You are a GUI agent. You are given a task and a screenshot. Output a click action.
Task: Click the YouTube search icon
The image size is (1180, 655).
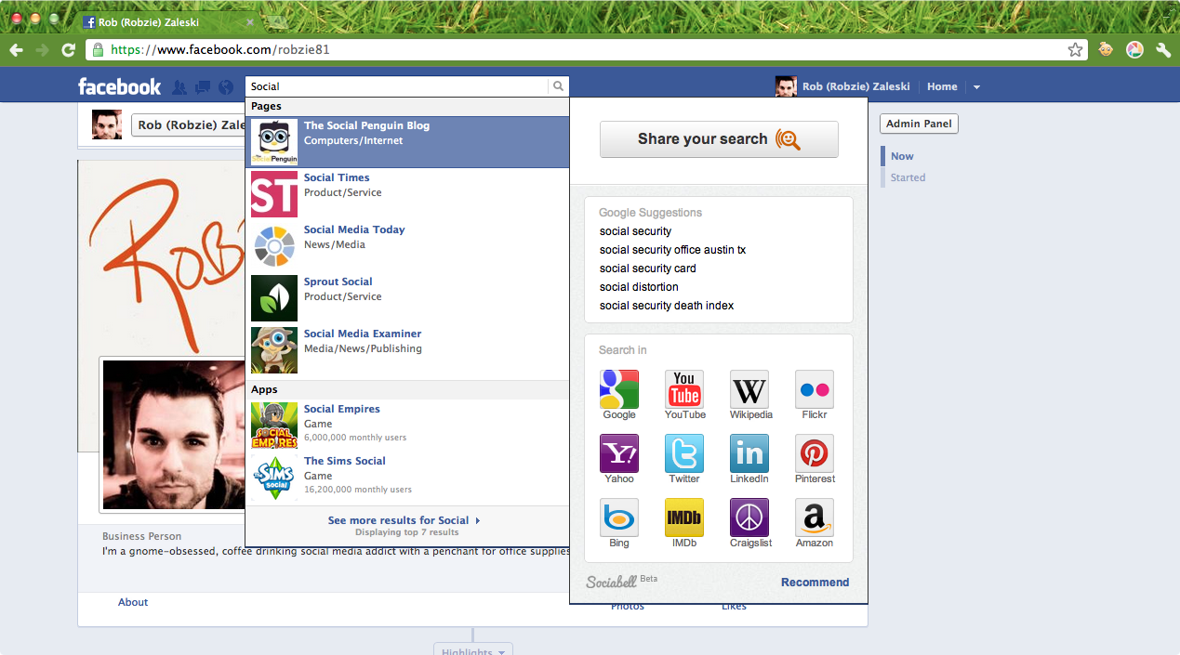click(x=684, y=389)
